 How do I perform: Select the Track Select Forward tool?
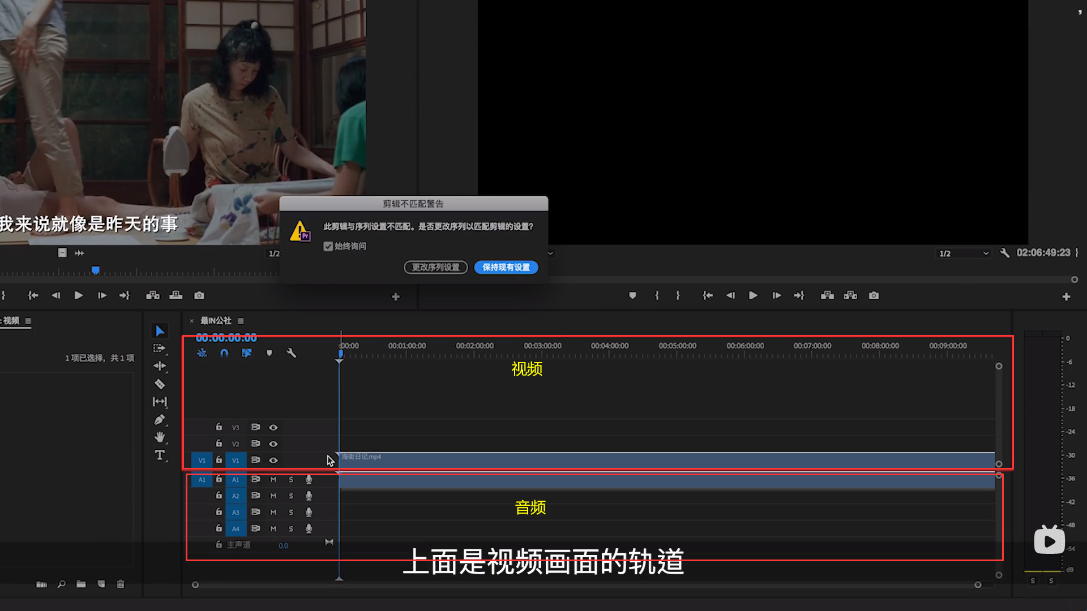pos(160,348)
